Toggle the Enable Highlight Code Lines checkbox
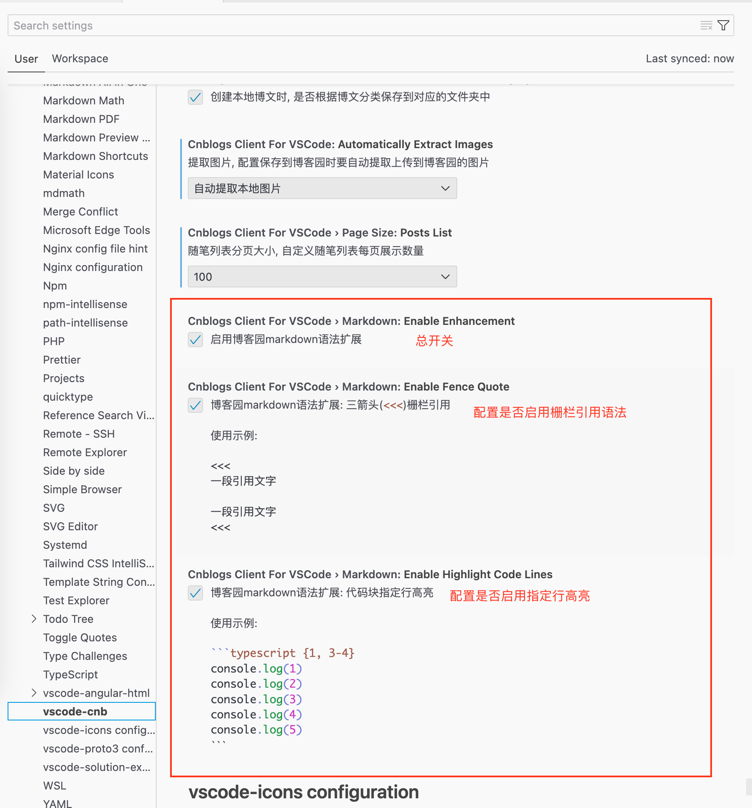Image resolution: width=752 pixels, height=808 pixels. (x=195, y=593)
